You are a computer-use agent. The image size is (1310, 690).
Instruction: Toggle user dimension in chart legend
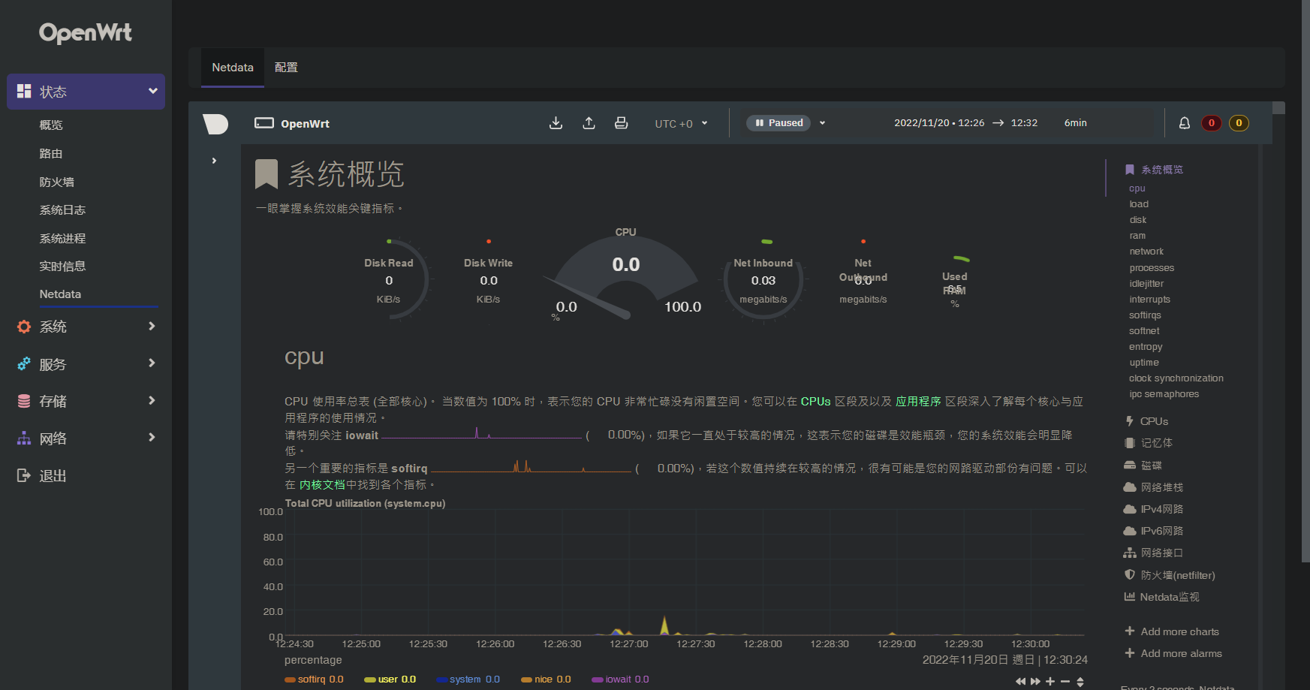click(390, 679)
